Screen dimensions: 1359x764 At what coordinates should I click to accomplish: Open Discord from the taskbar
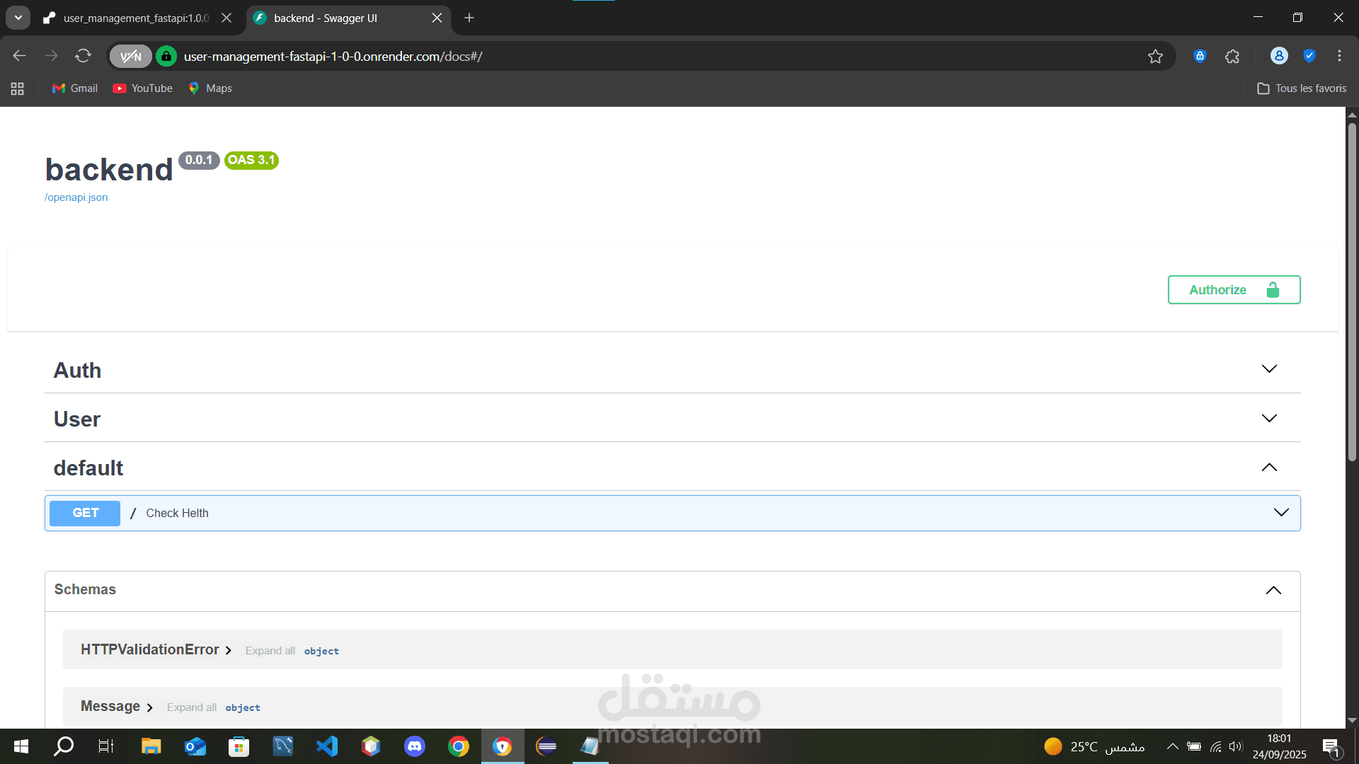[415, 746]
